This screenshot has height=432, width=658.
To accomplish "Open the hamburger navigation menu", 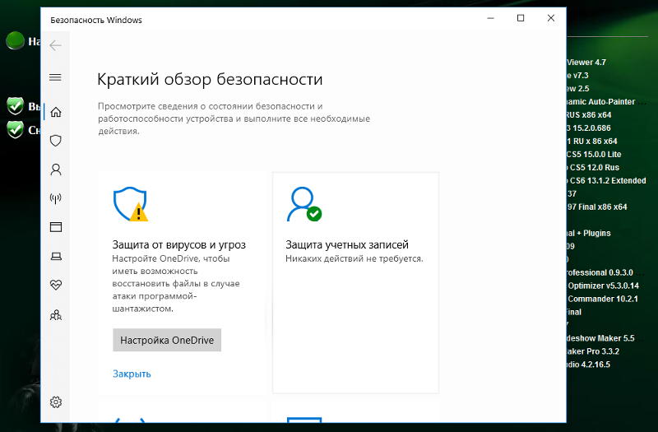I will tap(55, 77).
